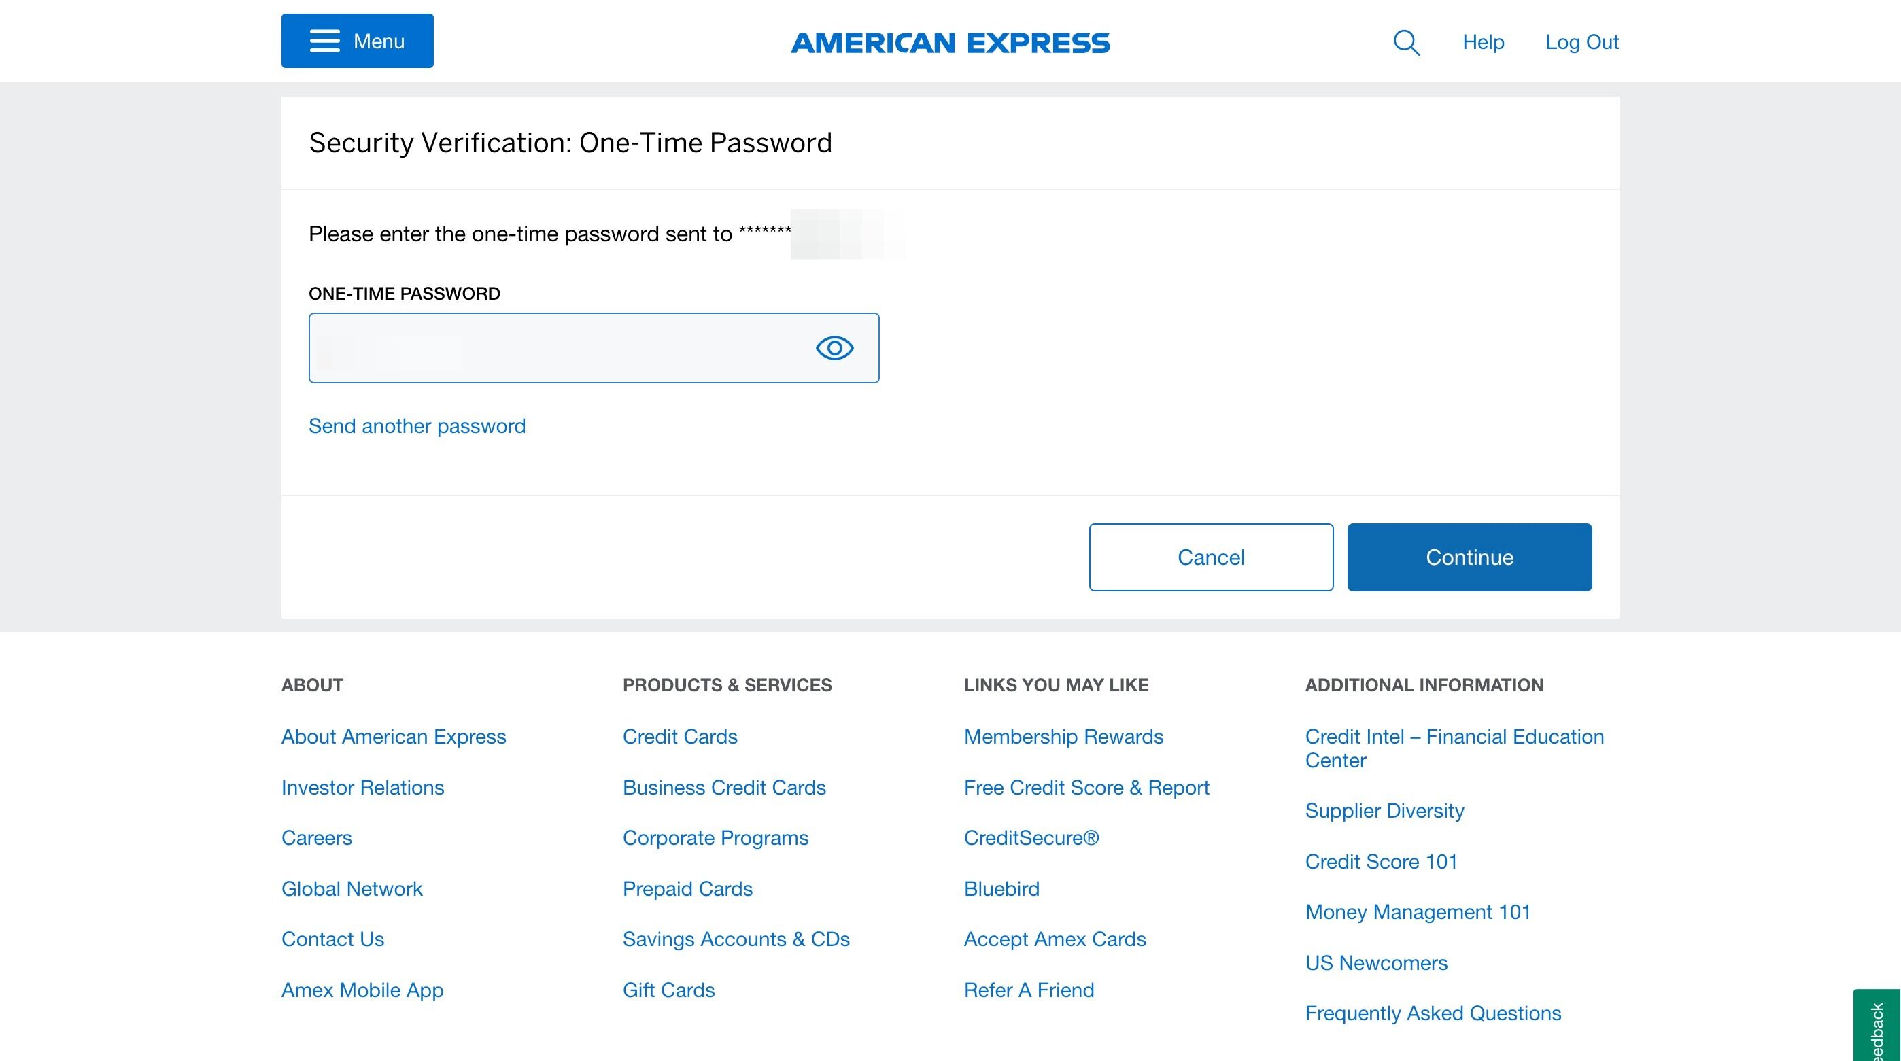Click the Amex Mobile App link
This screenshot has height=1061, width=1901.
tap(362, 990)
